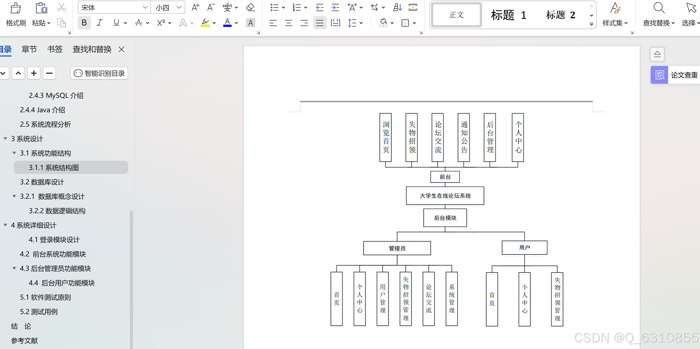Toggle bold formatting

click(84, 23)
